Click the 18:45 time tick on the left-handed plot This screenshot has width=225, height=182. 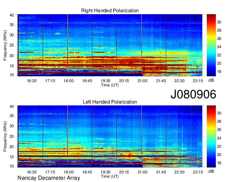coord(87,172)
